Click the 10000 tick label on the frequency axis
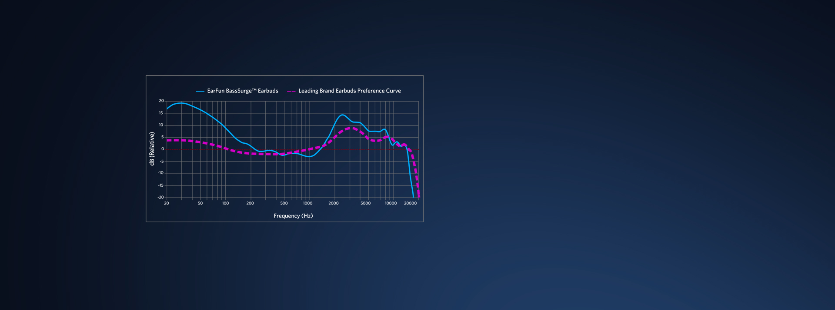The width and height of the screenshot is (835, 310). tap(391, 203)
